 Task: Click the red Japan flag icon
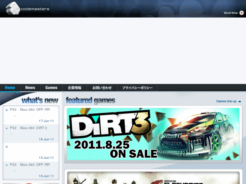pos(242,13)
